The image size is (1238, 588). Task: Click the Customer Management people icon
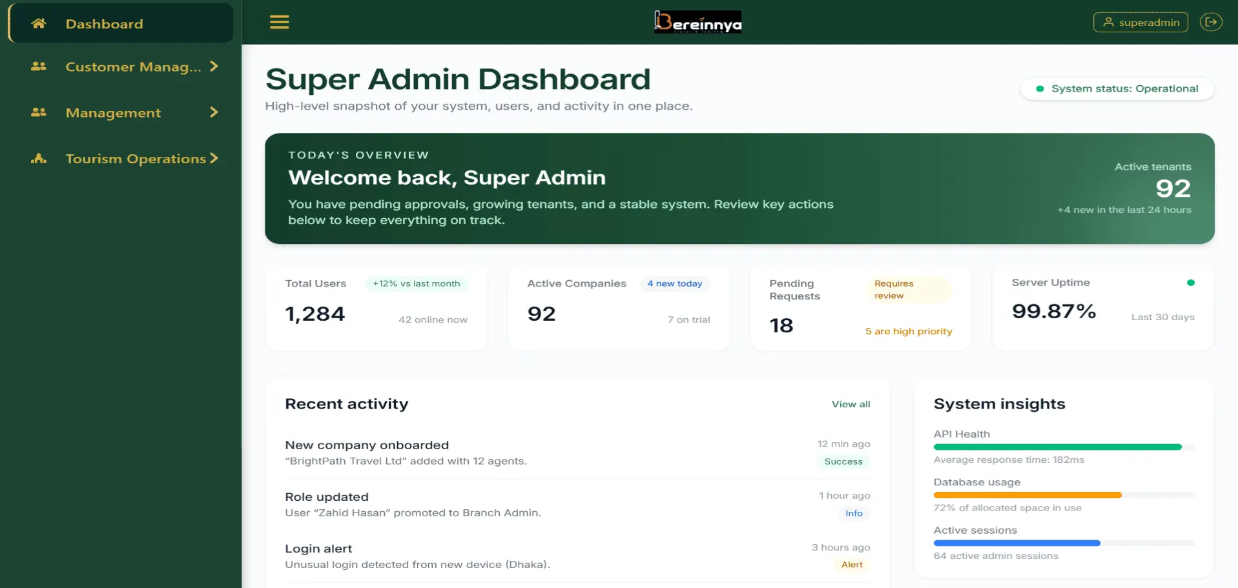coord(38,66)
